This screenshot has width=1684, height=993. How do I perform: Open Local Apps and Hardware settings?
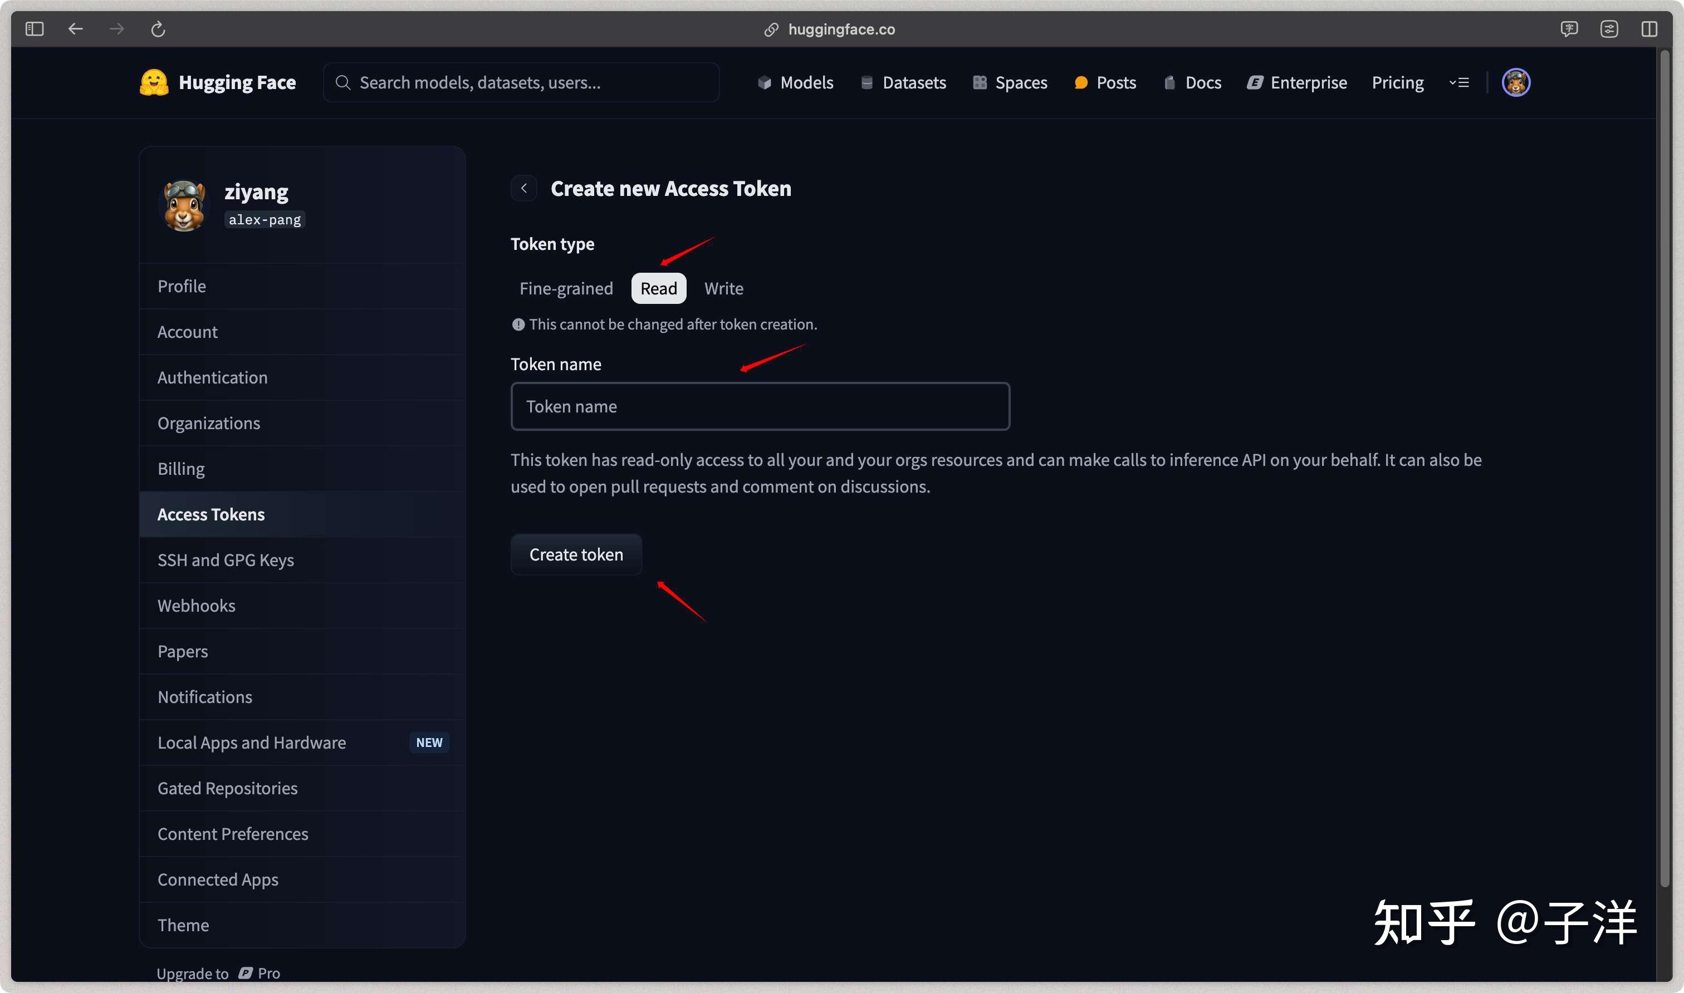pyautogui.click(x=252, y=743)
